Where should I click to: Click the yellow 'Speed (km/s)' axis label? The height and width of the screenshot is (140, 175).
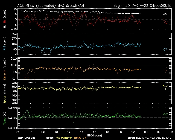pos(4,93)
